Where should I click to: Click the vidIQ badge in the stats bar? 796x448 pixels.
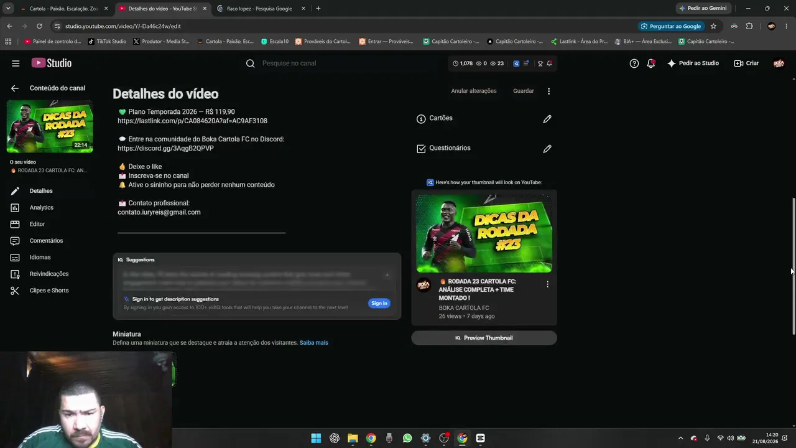(x=516, y=63)
